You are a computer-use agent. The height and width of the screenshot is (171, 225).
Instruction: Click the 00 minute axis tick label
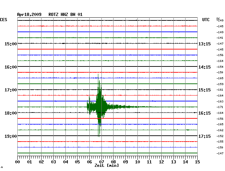coord(18,162)
